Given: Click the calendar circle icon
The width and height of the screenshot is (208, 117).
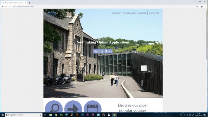Looking at the screenshot, I should pyautogui.click(x=92, y=106).
